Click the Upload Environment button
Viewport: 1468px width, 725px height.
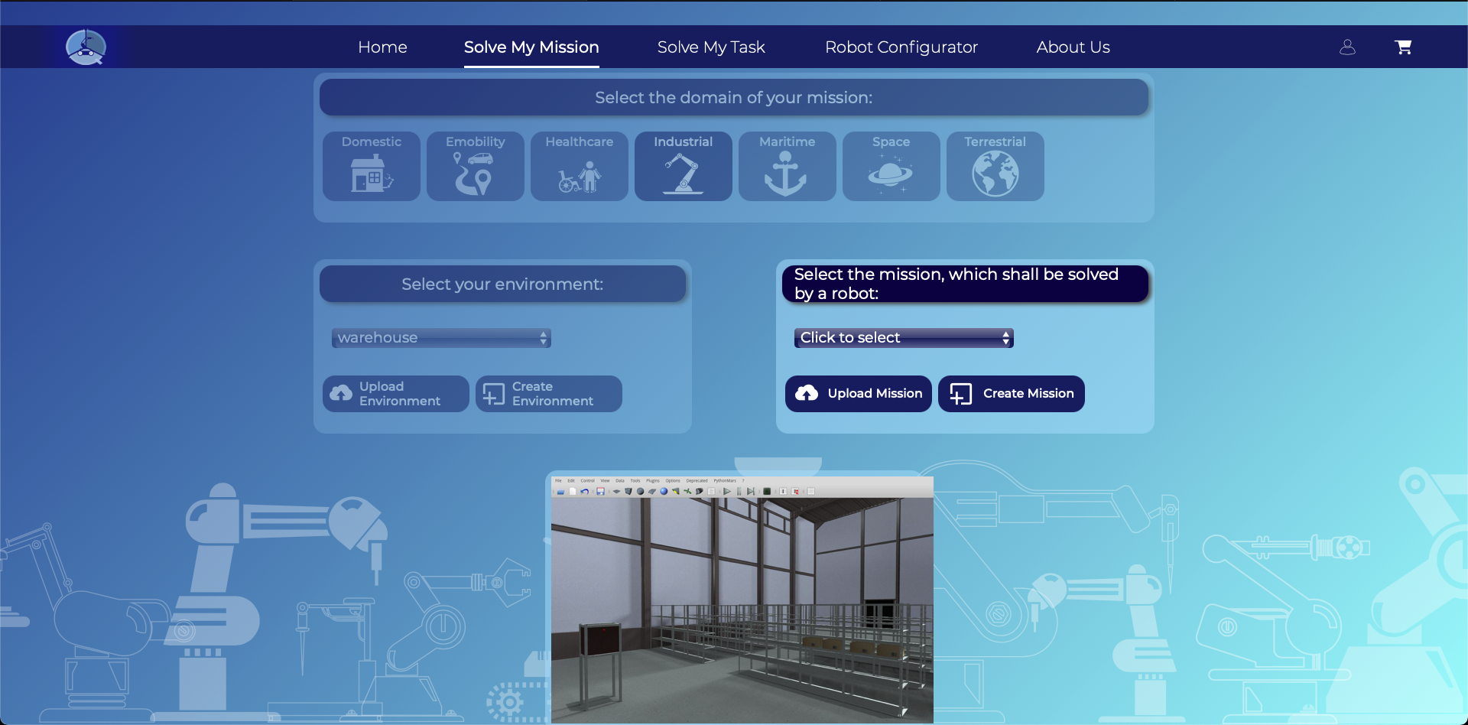point(396,394)
